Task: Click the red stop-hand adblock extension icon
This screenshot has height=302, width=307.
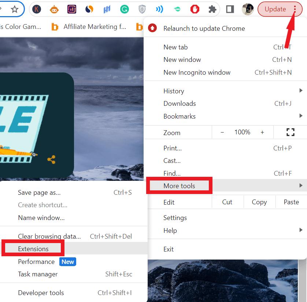Action: coord(195,10)
